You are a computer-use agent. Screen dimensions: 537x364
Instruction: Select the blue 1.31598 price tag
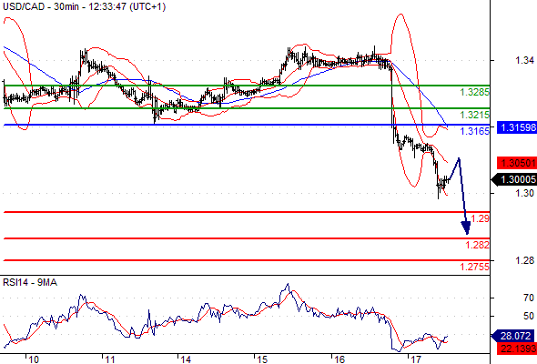517,127
